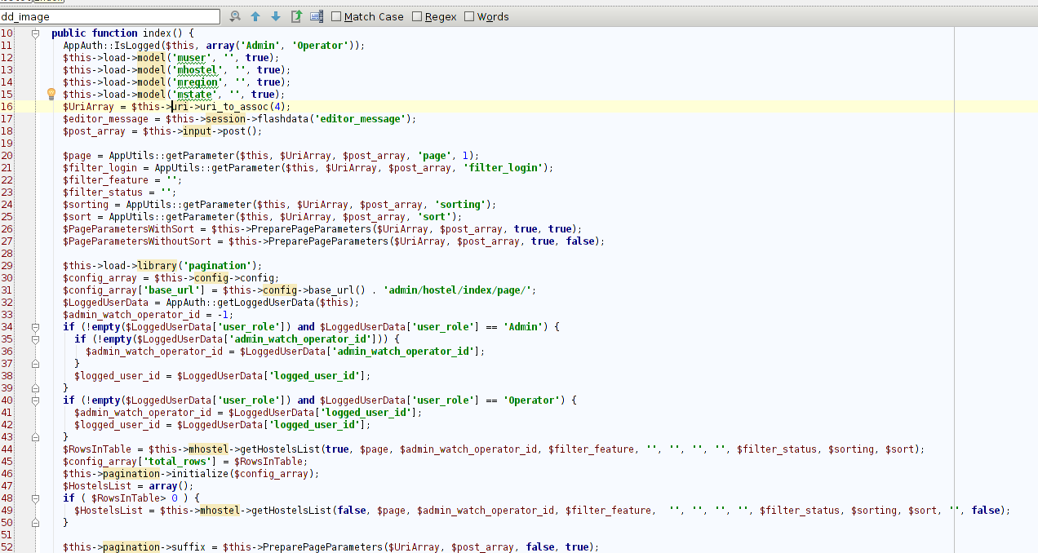Image resolution: width=1038 pixels, height=553 pixels.
Task: Click line number 51 in the gutter
Action: (7, 535)
